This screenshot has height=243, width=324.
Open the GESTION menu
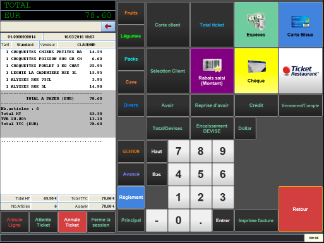131,151
